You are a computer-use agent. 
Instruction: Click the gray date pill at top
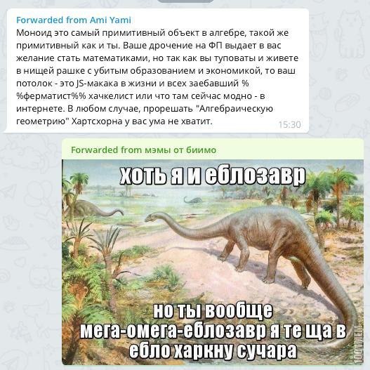[185, 1]
